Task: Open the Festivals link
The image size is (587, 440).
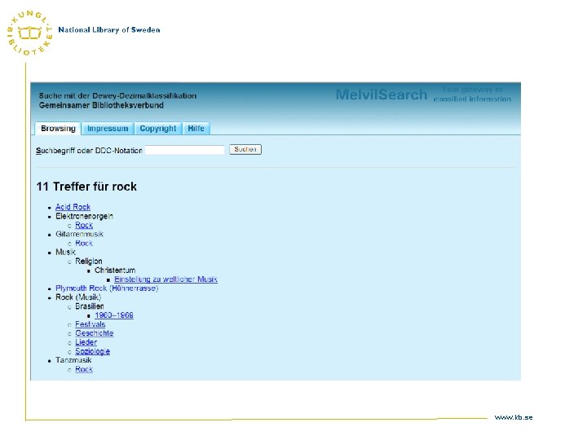Action: coord(90,324)
